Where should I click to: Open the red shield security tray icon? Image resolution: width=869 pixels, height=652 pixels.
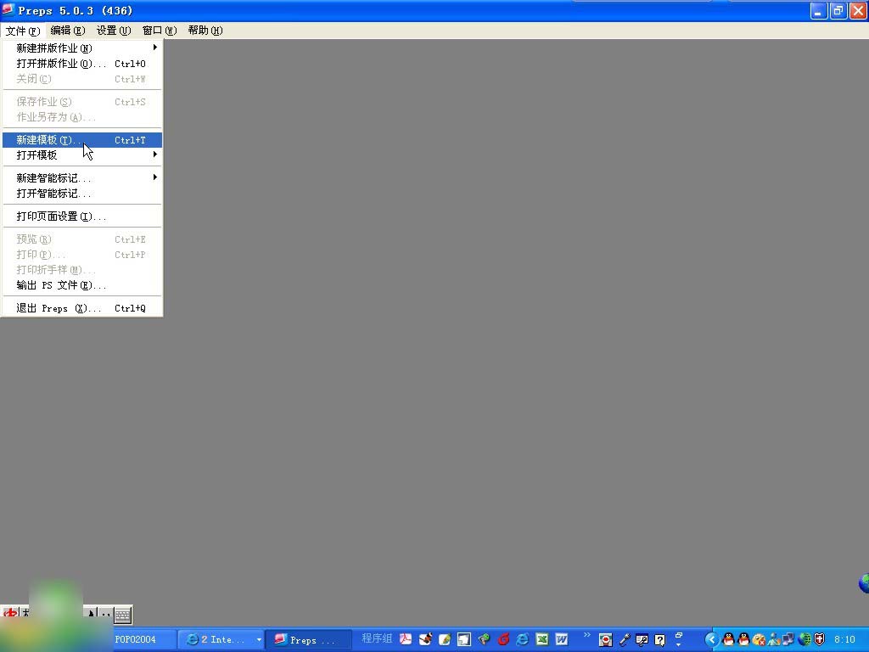(819, 640)
